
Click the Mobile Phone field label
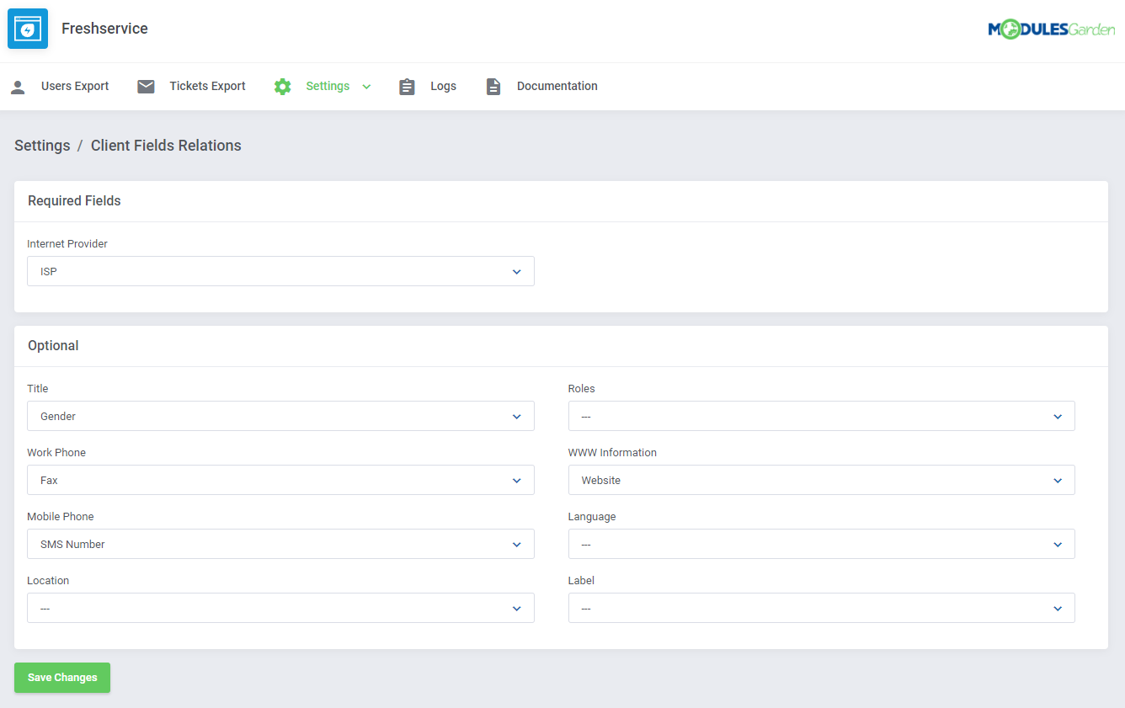click(61, 517)
